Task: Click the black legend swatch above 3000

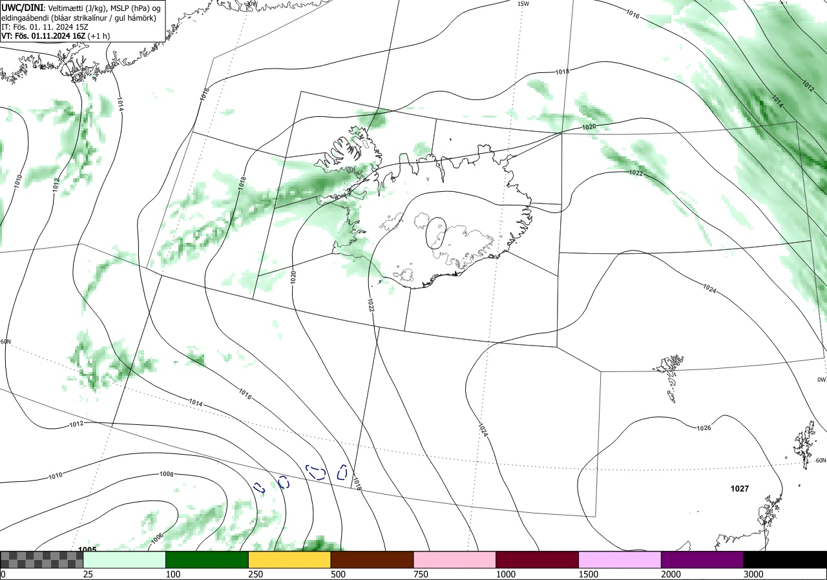Action: click(x=785, y=559)
